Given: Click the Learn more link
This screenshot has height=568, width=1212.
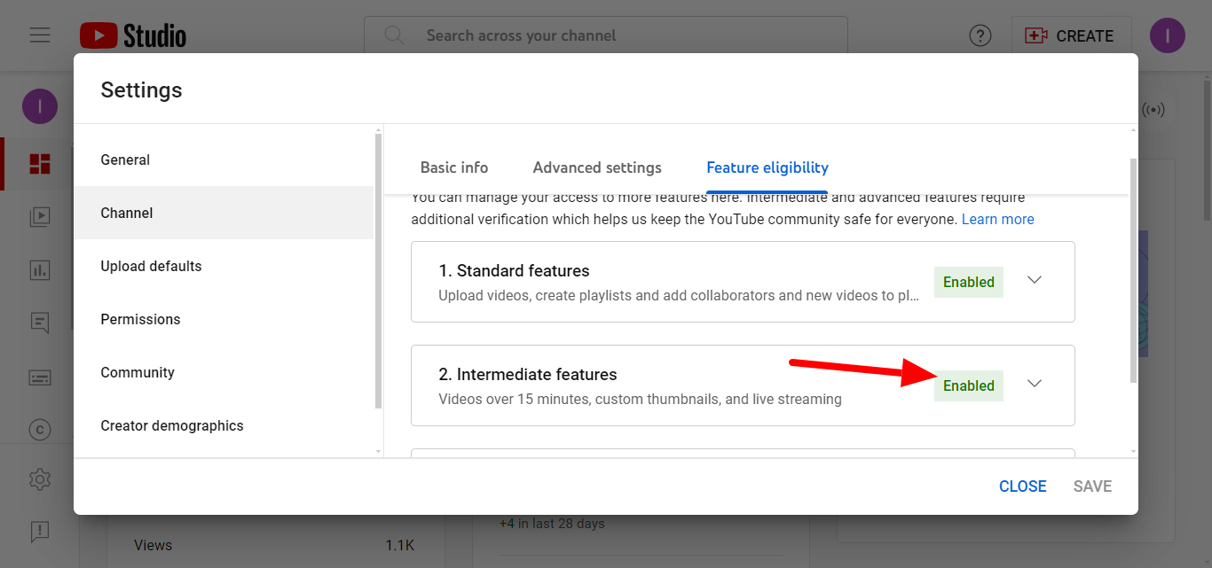Looking at the screenshot, I should [997, 219].
